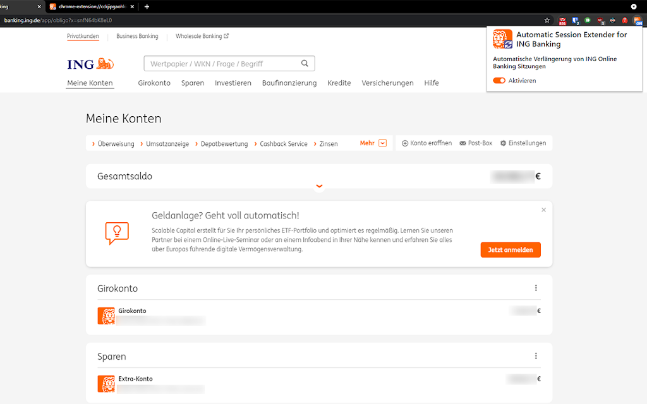The height and width of the screenshot is (404, 647).
Task: Open the Hilfe navigation item
Action: pos(432,83)
